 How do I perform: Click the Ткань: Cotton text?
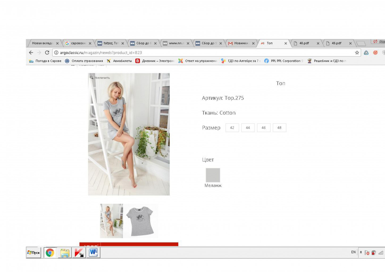point(219,113)
